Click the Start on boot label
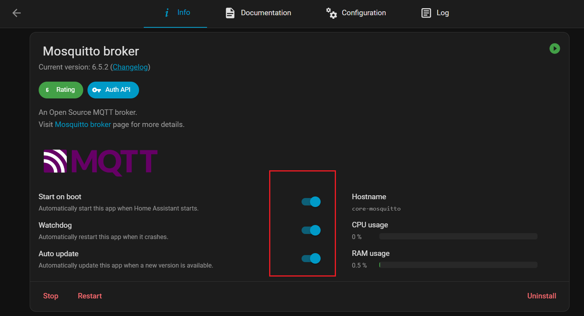 60,197
